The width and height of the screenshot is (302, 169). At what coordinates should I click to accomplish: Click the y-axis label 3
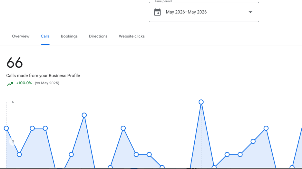pyautogui.click(x=13, y=142)
